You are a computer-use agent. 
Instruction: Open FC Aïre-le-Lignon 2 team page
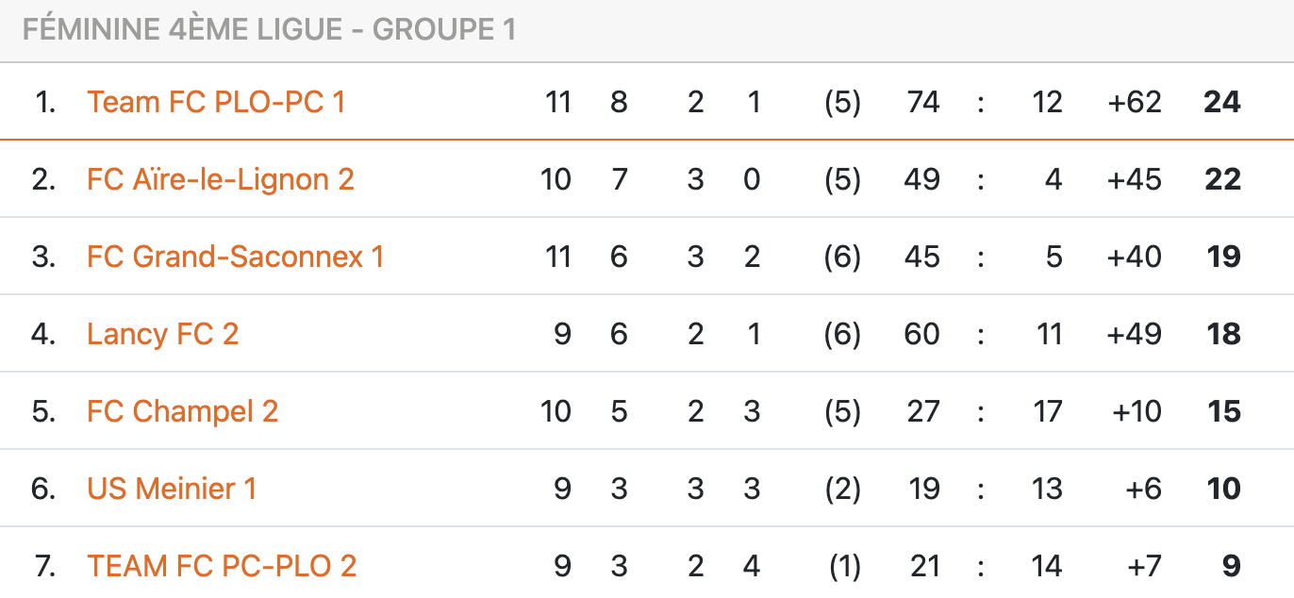[x=220, y=179]
